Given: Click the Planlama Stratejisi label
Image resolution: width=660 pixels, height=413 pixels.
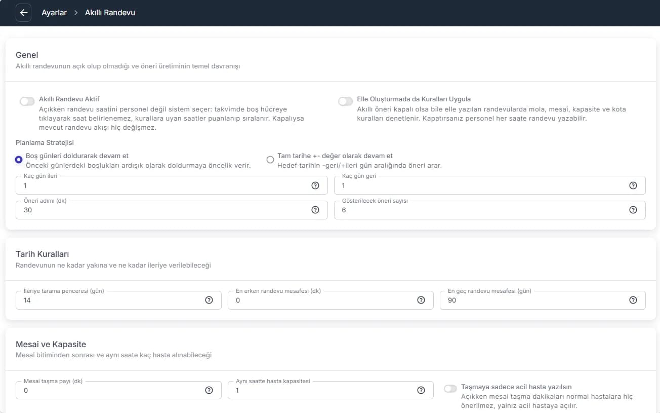Looking at the screenshot, I should (x=45, y=142).
